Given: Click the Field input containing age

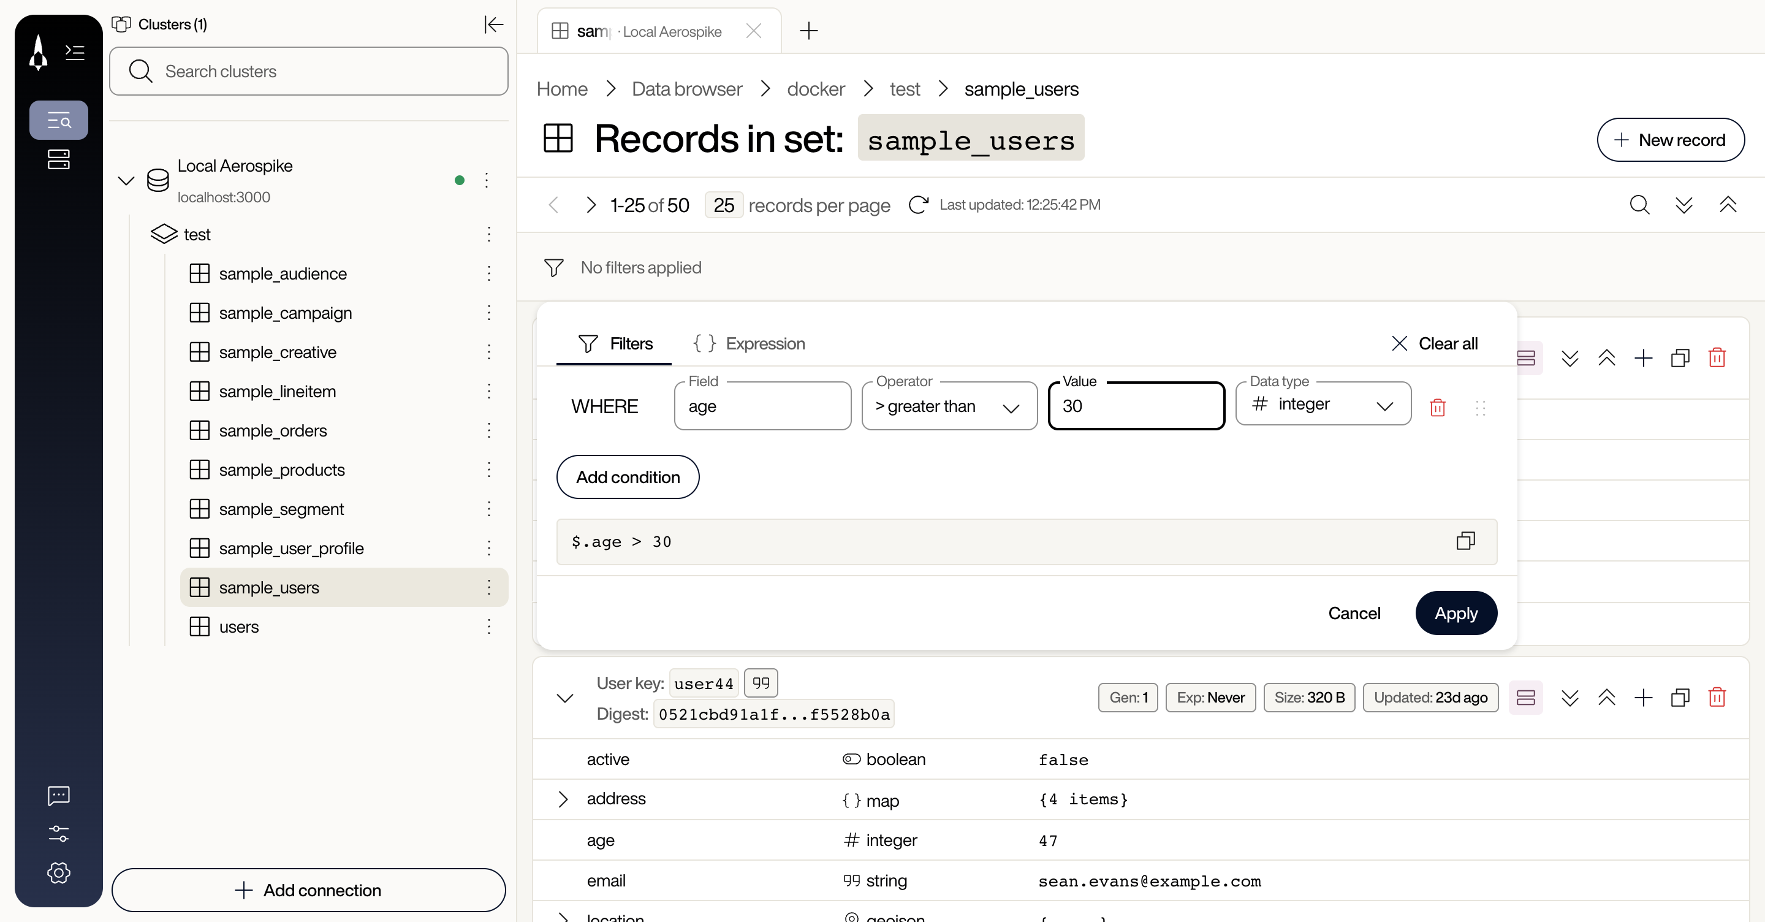Looking at the screenshot, I should (762, 406).
